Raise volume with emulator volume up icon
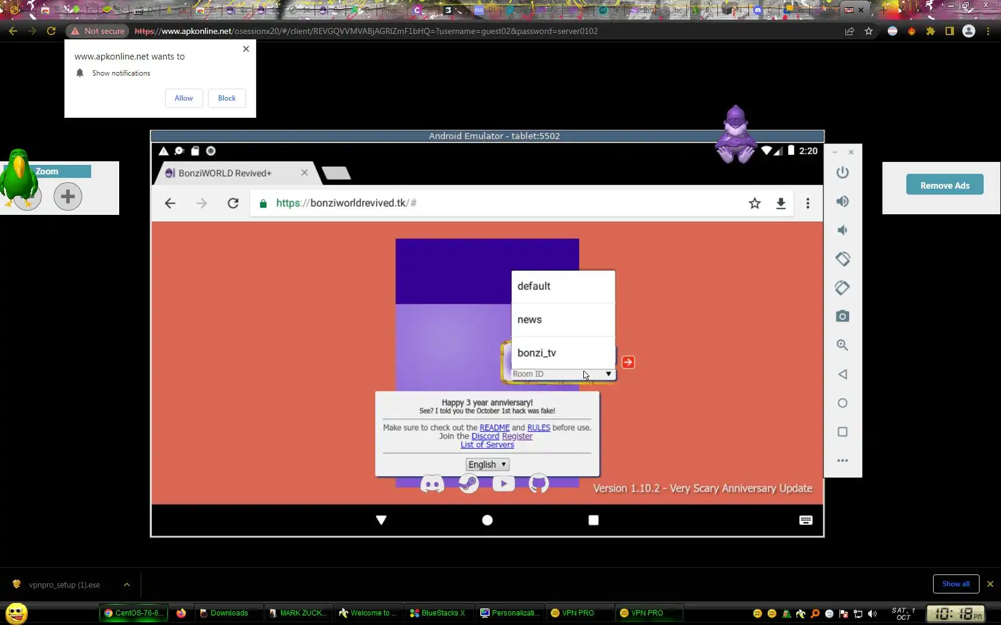This screenshot has width=1001, height=625. pyautogui.click(x=842, y=201)
